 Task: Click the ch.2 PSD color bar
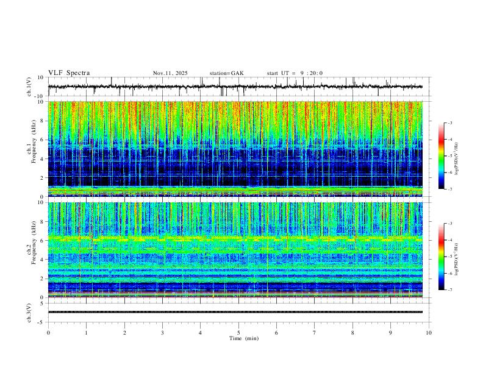pyautogui.click(x=442, y=257)
